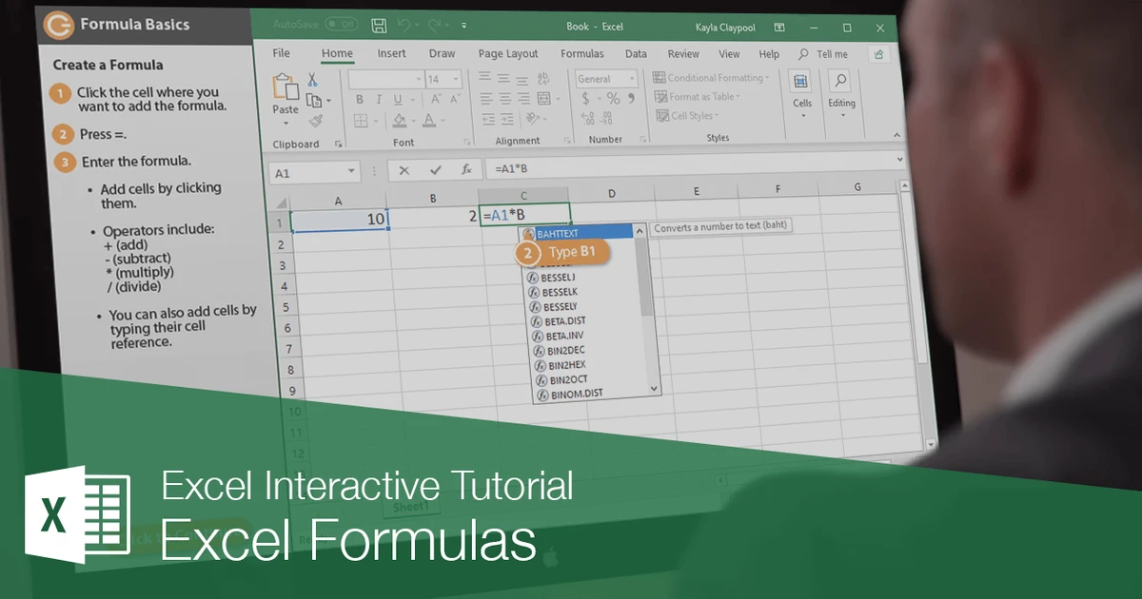
Task: Toggle Italic formatting
Action: click(x=378, y=100)
